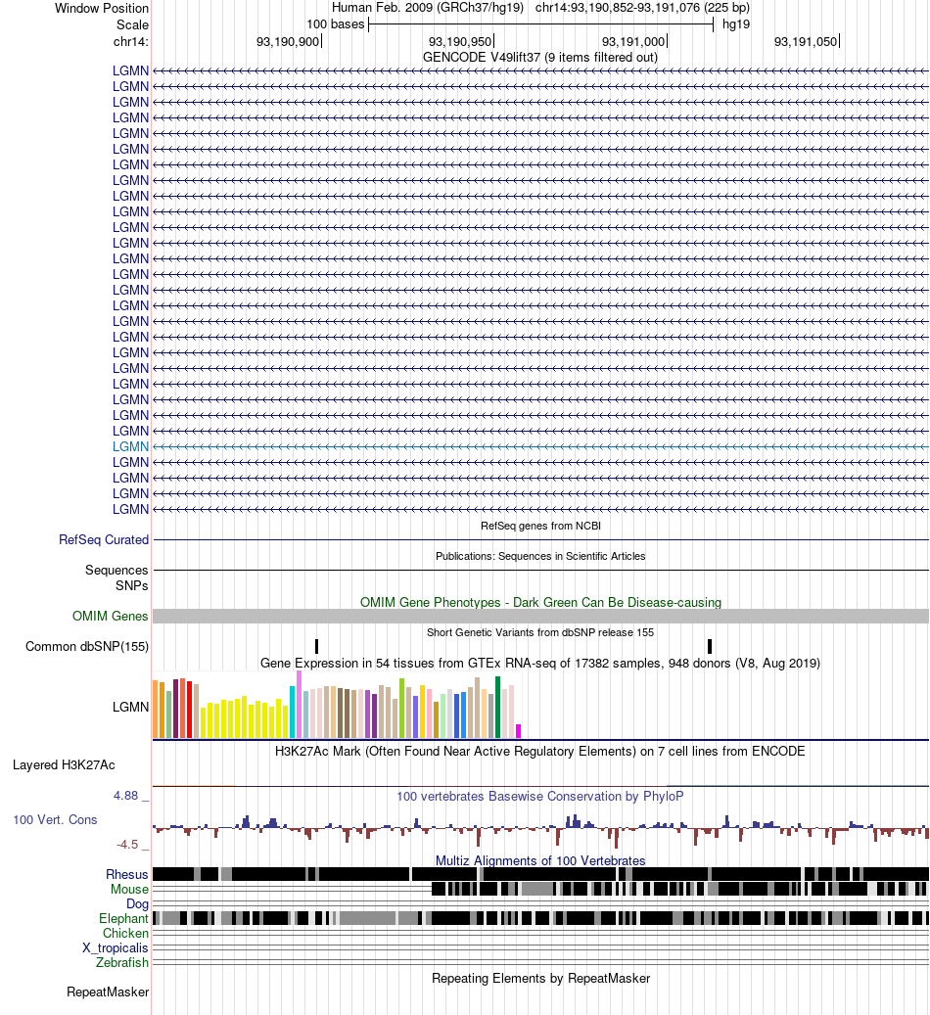This screenshot has width=930, height=1015.
Task: Click the 93,191,050 coordinate tick
Action: click(807, 41)
